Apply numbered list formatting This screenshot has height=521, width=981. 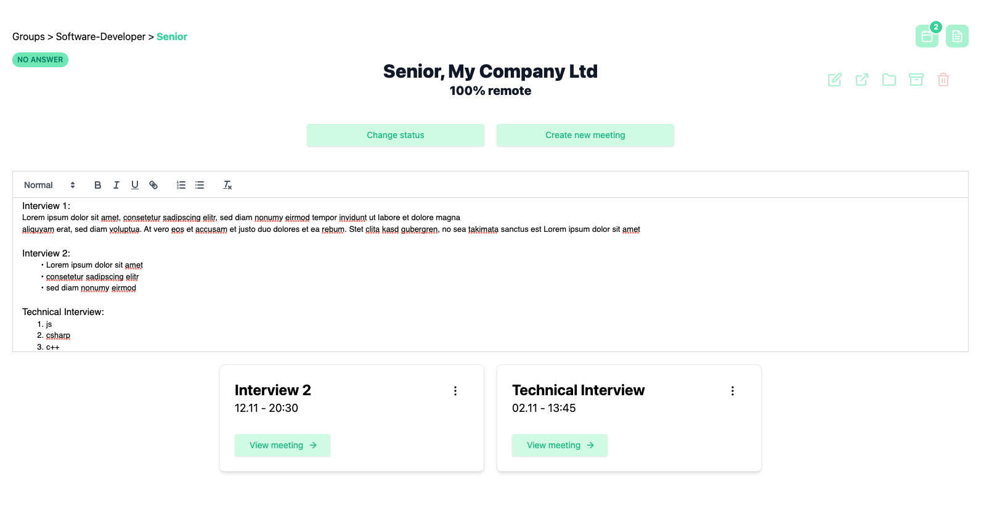181,185
